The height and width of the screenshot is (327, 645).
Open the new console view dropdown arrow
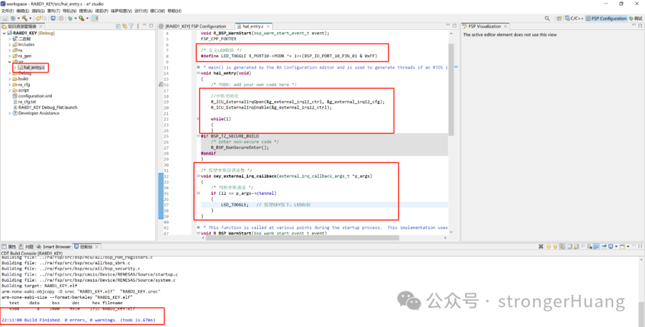628,247
